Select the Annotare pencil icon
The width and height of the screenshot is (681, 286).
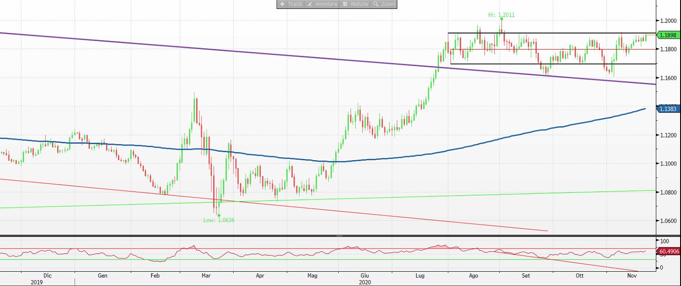(x=310, y=4)
